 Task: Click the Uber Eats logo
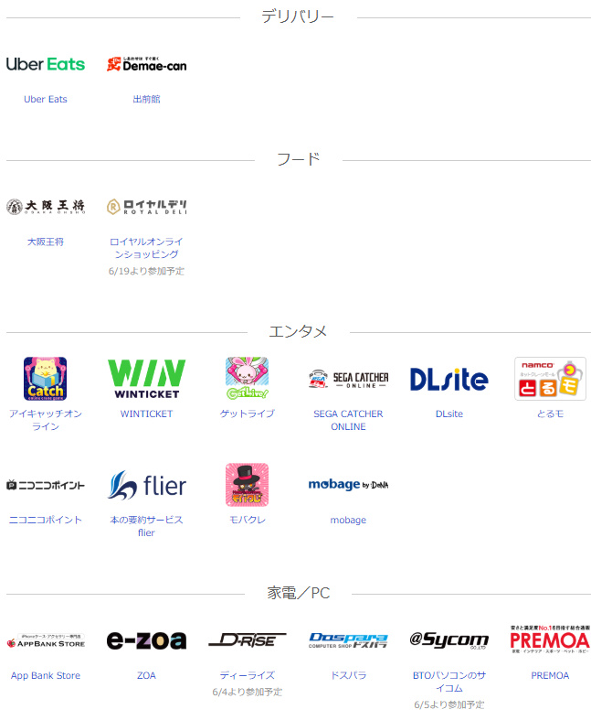point(46,64)
